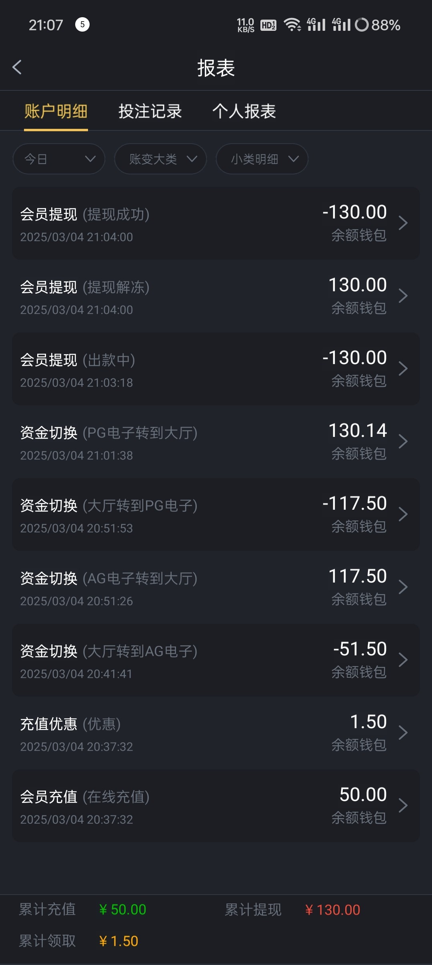View the 在线充值 50.00 deposit record
432x965 pixels.
216,806
